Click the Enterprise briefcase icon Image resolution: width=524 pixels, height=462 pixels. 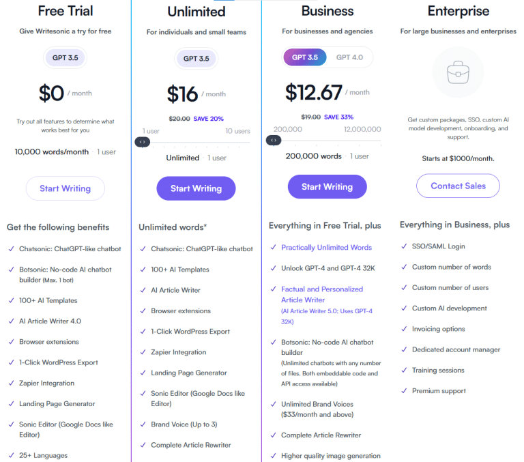click(458, 72)
